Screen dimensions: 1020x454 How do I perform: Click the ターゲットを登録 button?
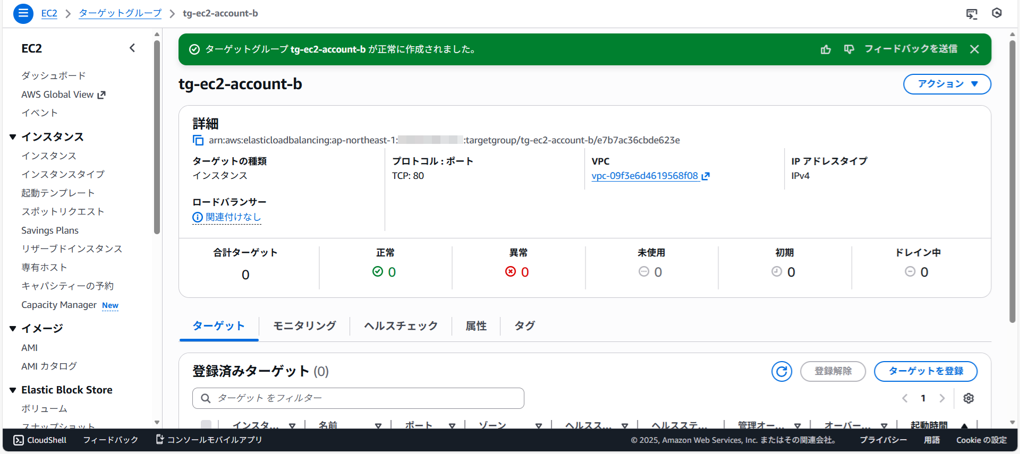tap(925, 371)
